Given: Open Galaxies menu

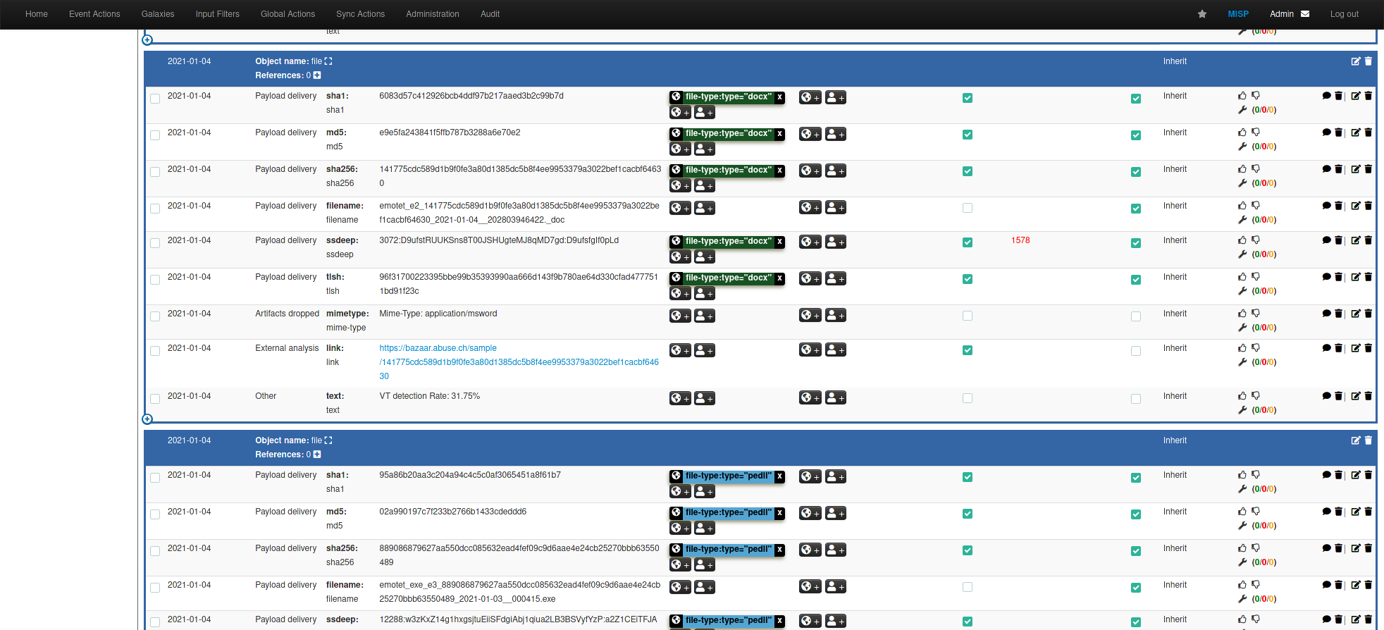Looking at the screenshot, I should [158, 14].
